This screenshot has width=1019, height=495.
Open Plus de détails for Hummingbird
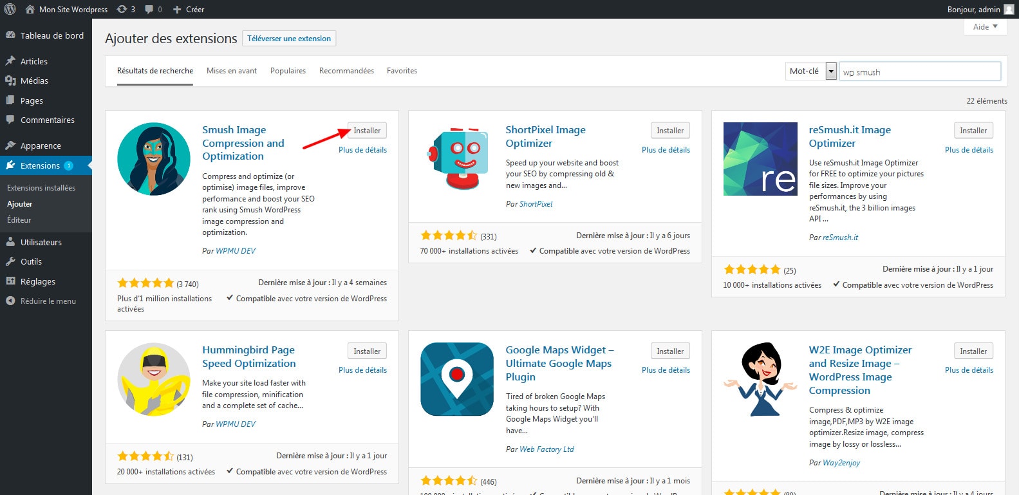(363, 370)
